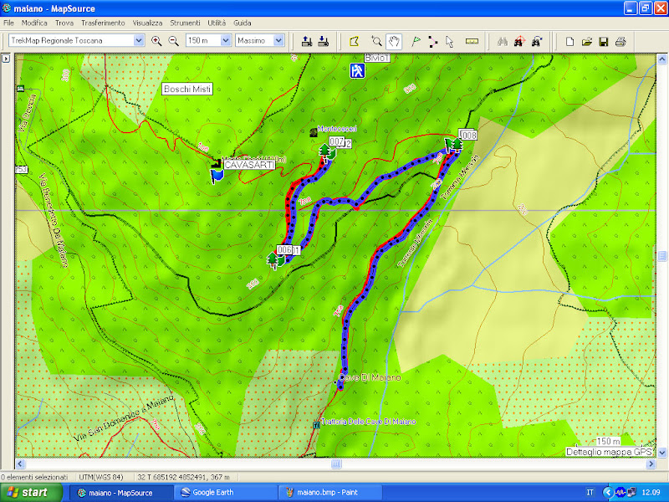Click the Zoom In magnifier button

[x=156, y=41]
